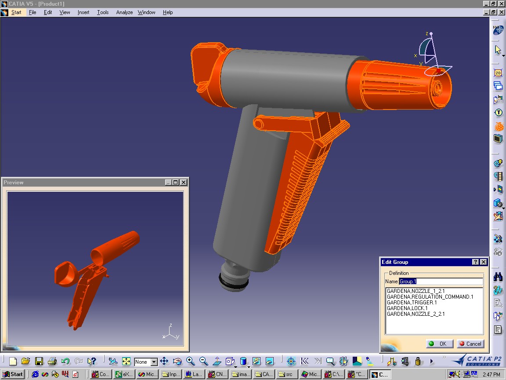Open the Insert menu

(83, 12)
